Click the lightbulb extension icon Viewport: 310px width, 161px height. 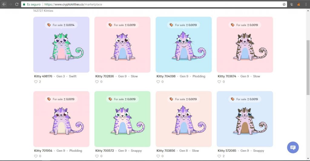point(292,4)
